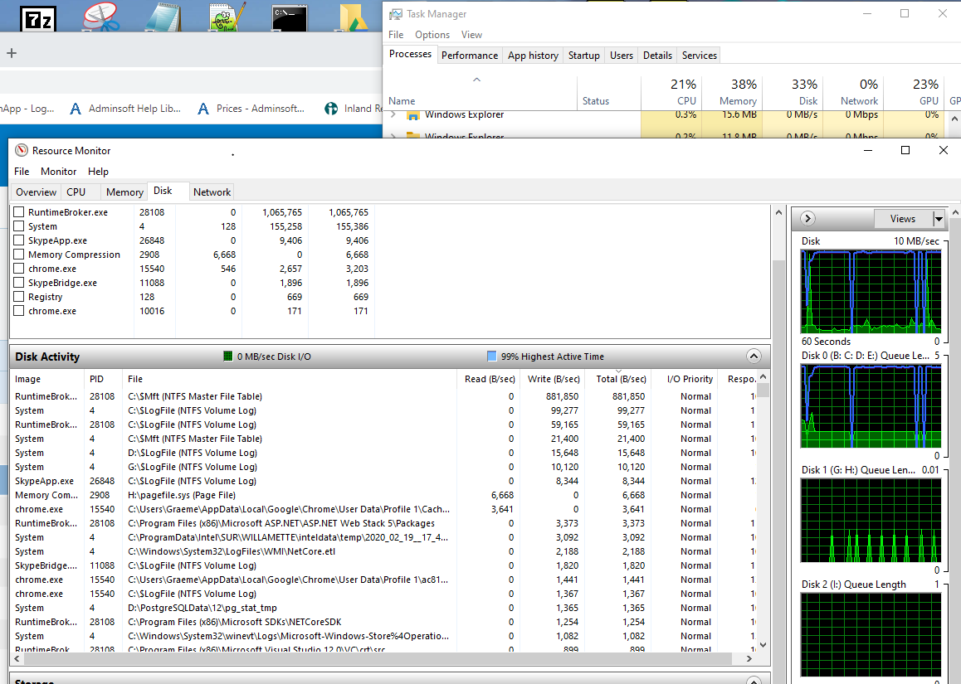Switch to the Startup tab

584,55
